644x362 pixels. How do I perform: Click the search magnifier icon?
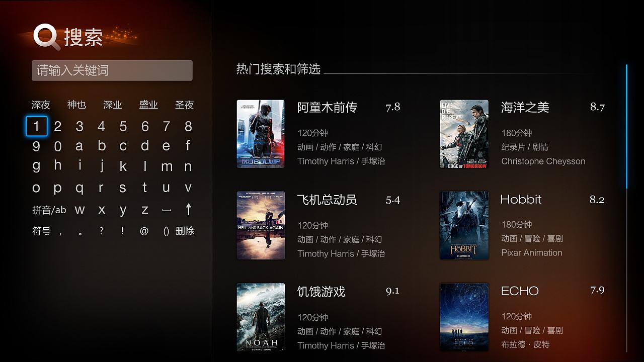pyautogui.click(x=47, y=37)
